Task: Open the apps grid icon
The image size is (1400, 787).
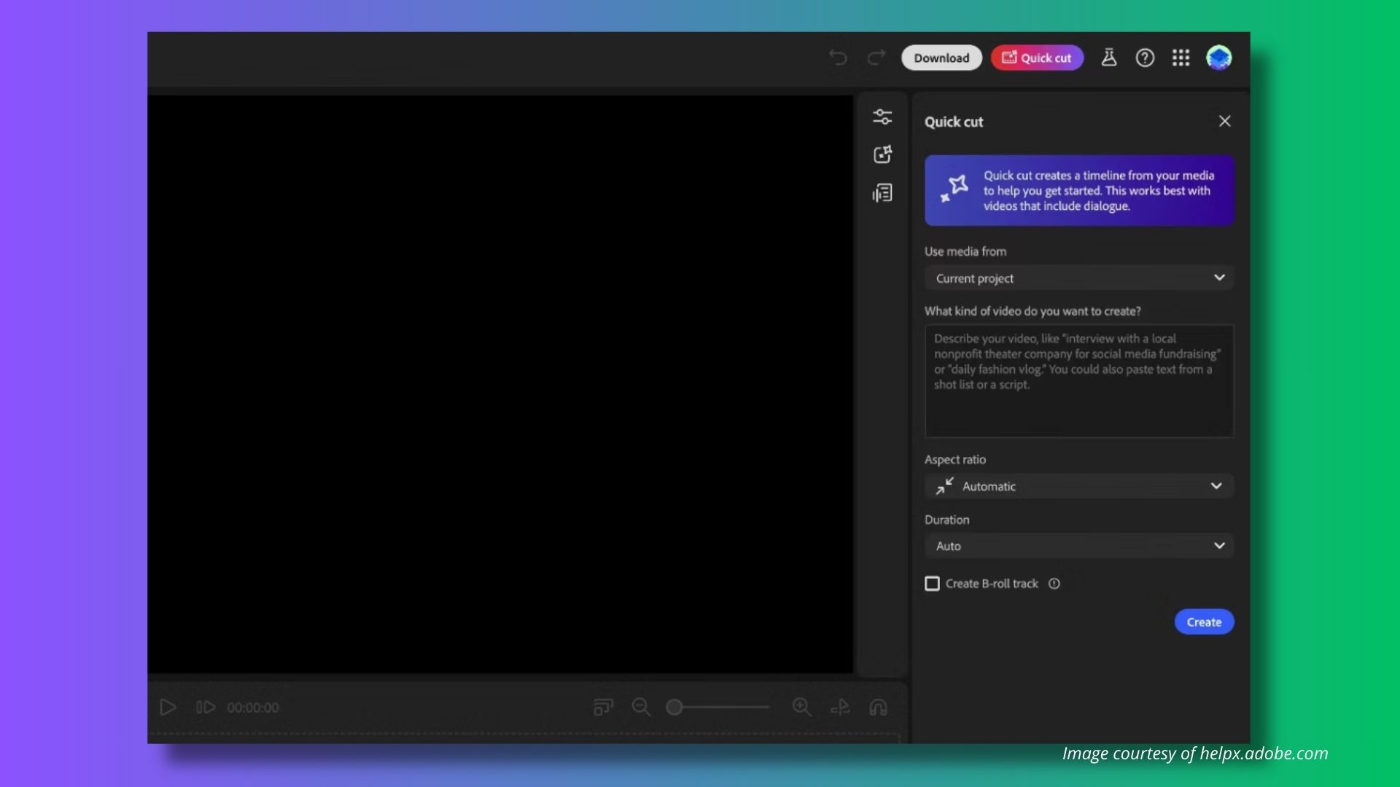Action: [x=1181, y=58]
